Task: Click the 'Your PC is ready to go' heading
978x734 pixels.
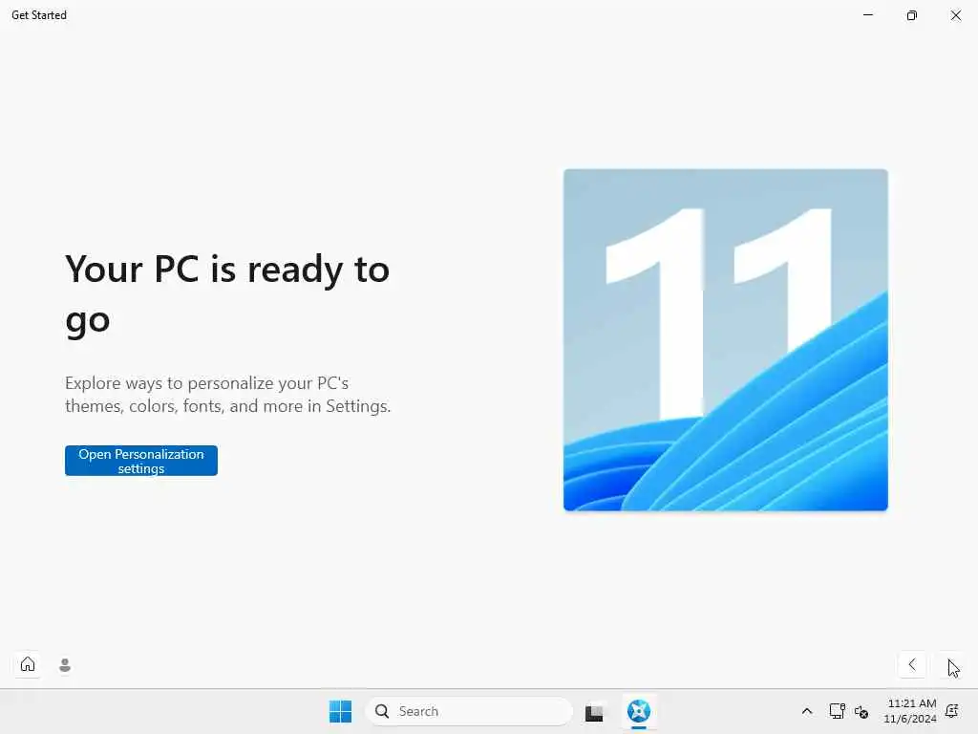Action: (x=227, y=294)
